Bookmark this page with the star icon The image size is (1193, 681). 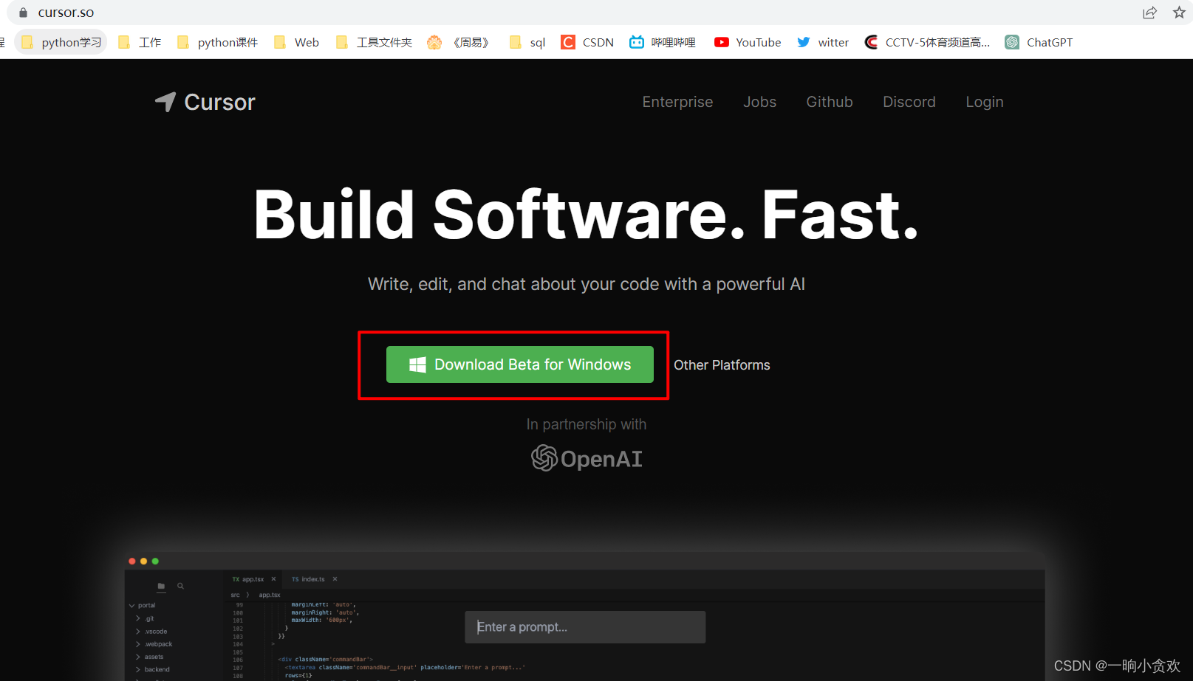[1179, 13]
